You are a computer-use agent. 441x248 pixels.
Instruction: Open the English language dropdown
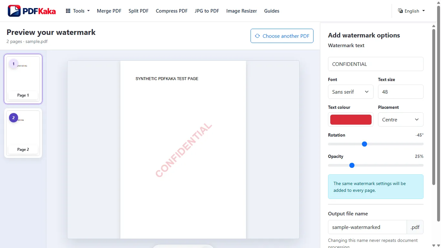[x=412, y=11]
